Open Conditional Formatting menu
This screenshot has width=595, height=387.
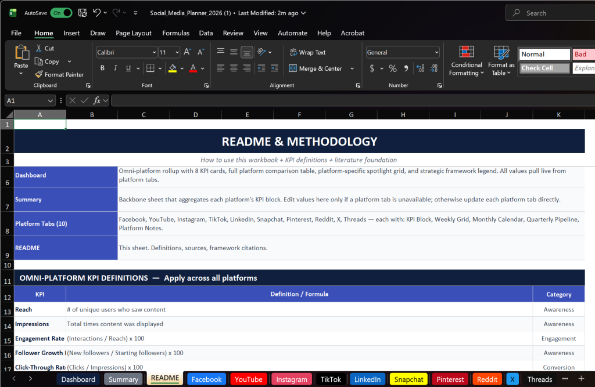pos(467,62)
